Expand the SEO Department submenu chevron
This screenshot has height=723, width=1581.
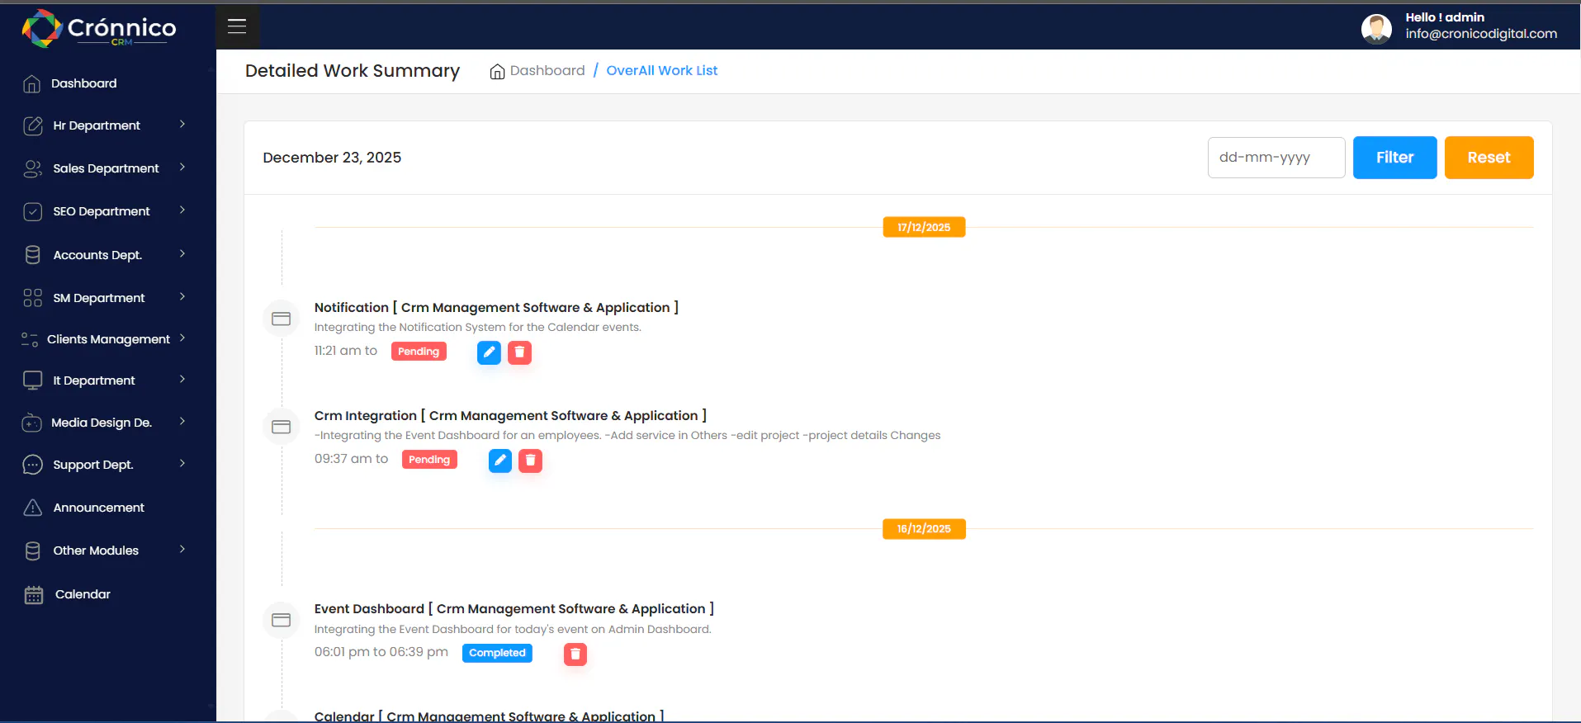182,210
